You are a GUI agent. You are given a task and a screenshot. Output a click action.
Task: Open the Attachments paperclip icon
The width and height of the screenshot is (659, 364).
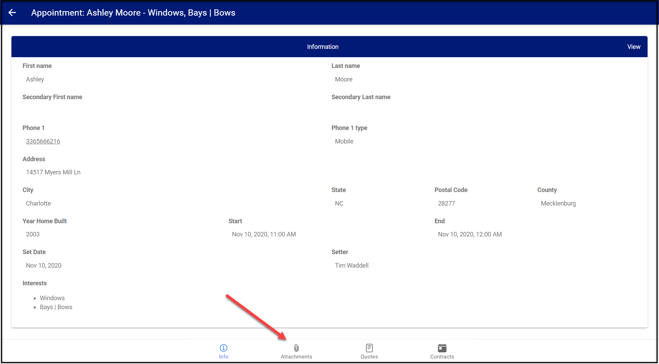click(x=297, y=348)
